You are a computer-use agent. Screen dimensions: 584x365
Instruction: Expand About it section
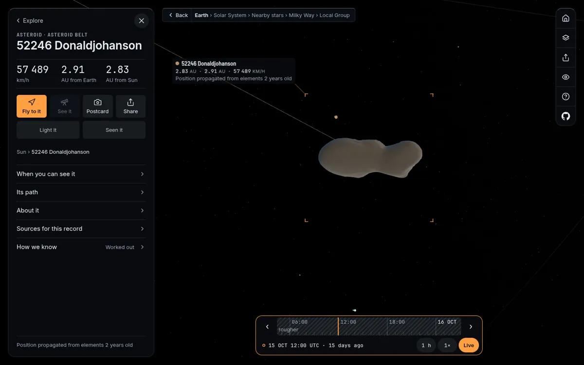tap(81, 210)
